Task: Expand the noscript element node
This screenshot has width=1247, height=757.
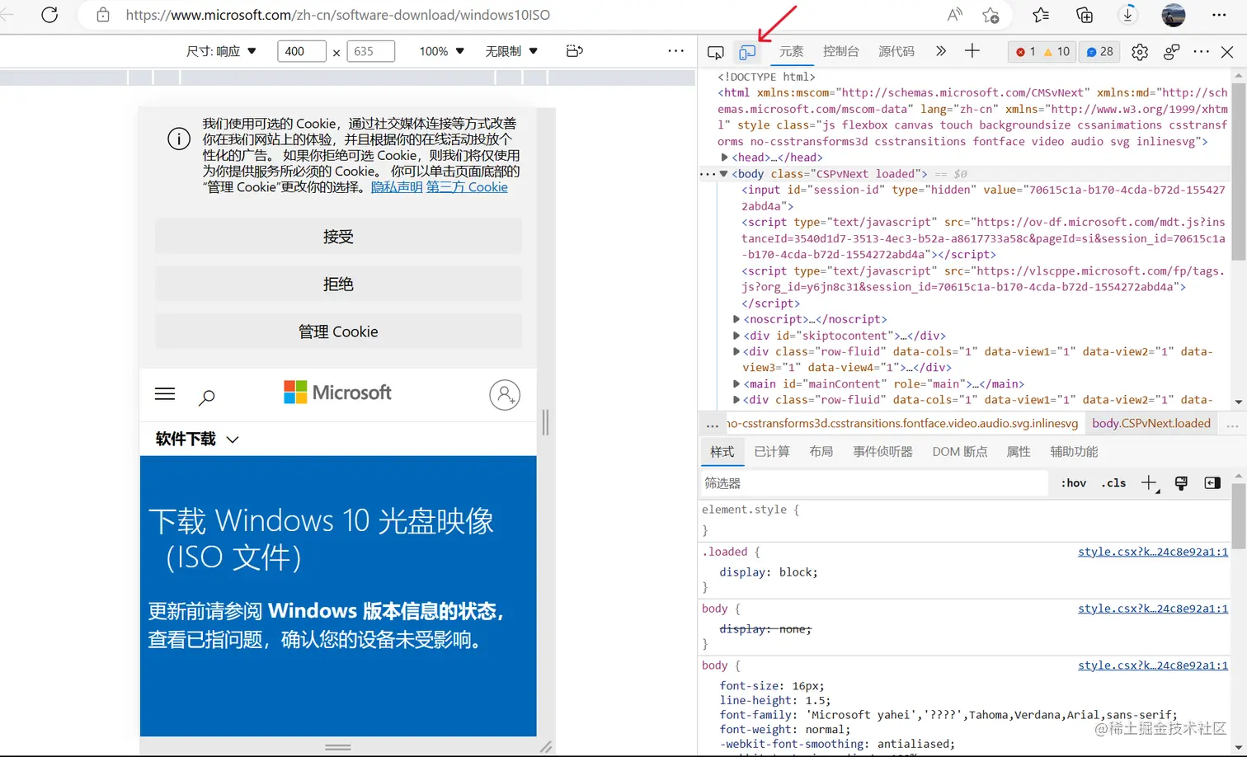Action: coord(736,319)
